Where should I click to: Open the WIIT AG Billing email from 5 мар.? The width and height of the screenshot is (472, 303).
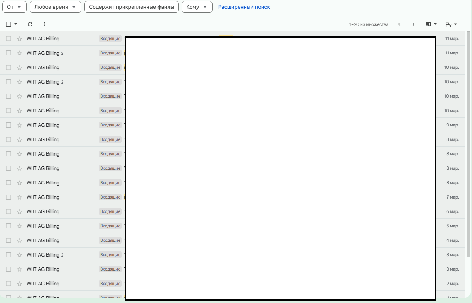[x=232, y=226]
